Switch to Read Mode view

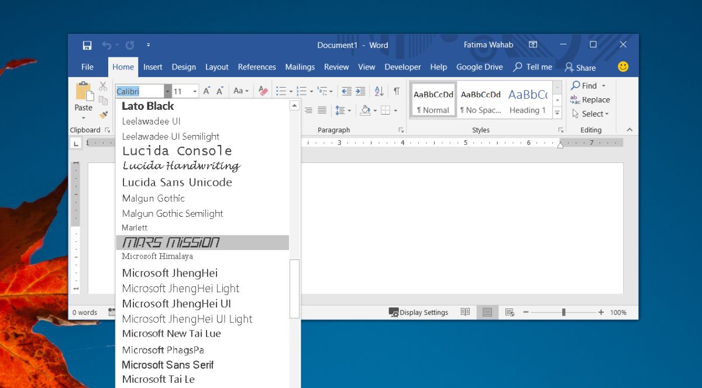pos(465,313)
